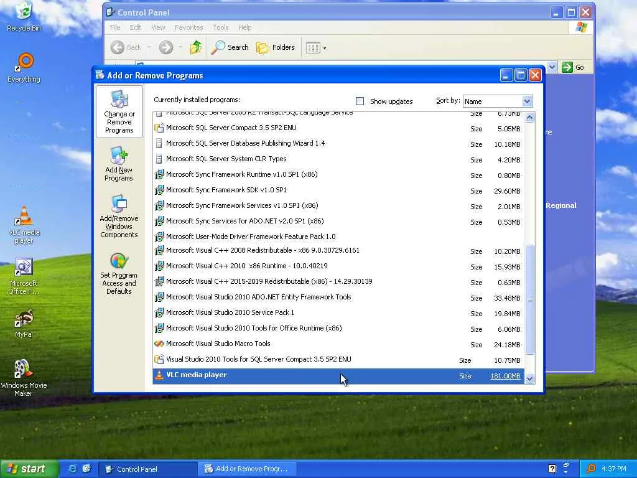Click the scroll down arrow in program list
The image size is (637, 478).
pos(529,379)
